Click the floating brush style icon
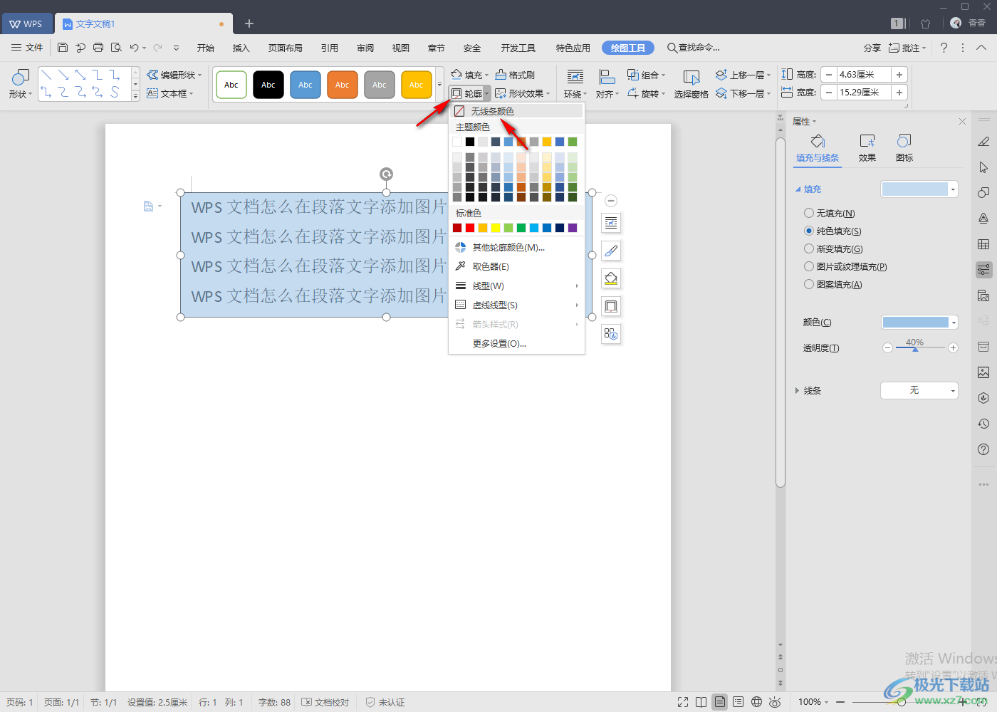Image resolution: width=997 pixels, height=712 pixels. tap(611, 251)
